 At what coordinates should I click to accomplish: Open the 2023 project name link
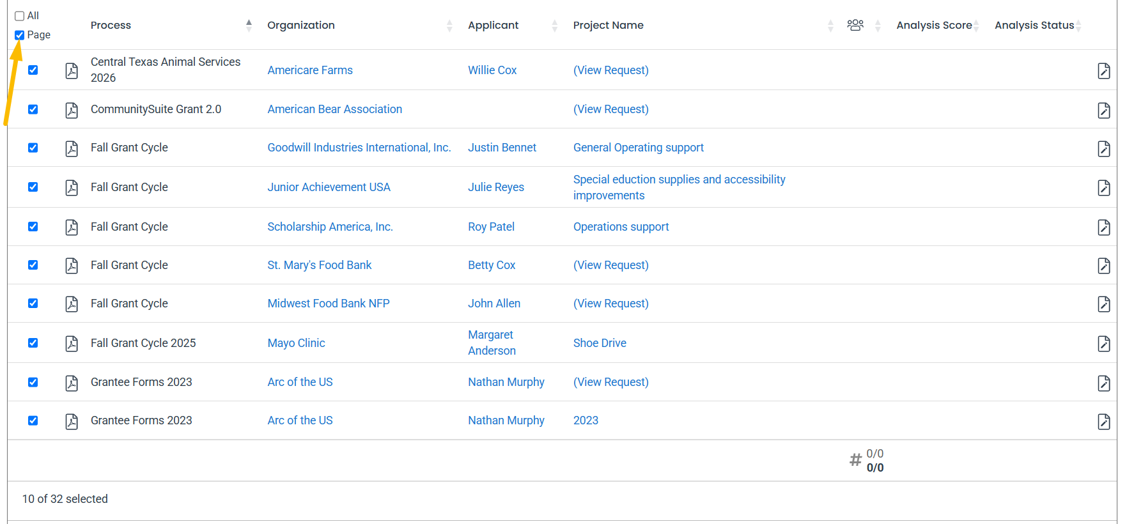pyautogui.click(x=586, y=420)
